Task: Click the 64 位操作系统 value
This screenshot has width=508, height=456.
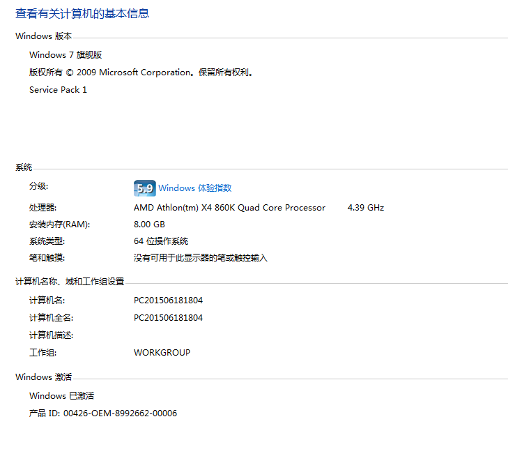Action: (161, 241)
